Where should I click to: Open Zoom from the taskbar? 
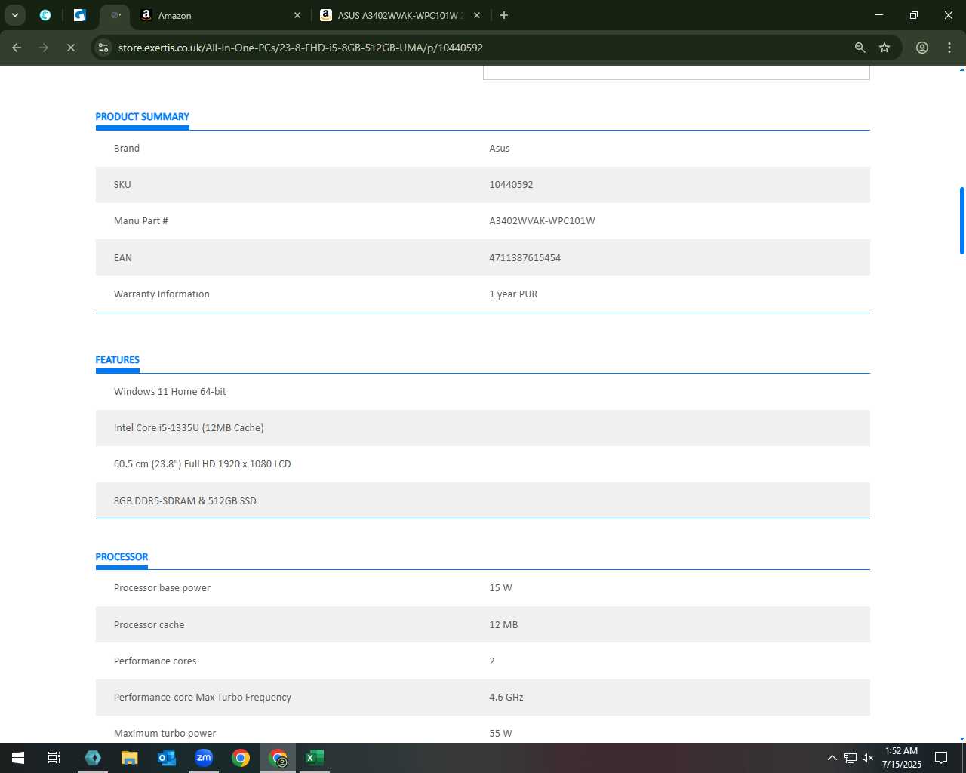[x=204, y=758]
